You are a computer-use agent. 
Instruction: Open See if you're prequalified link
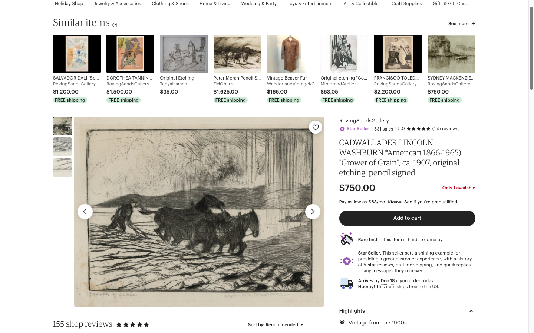[x=431, y=202]
